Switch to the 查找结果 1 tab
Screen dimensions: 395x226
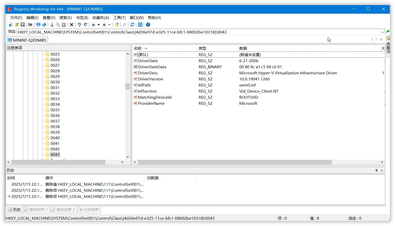click(36, 210)
